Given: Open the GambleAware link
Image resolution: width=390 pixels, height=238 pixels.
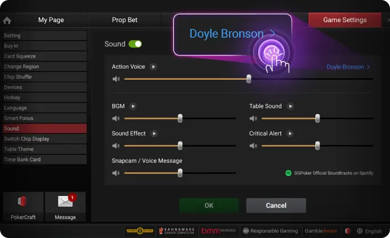Looking at the screenshot, I should [x=321, y=231].
